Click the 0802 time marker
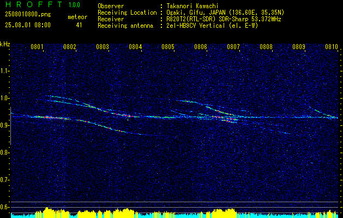Screen dimensions: 343x218 (70, 46)
